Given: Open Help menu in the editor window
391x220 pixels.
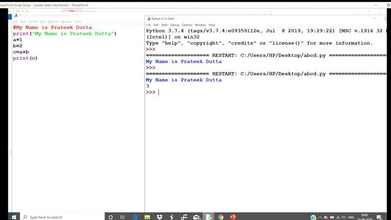Looking at the screenshot, I should 78,22.
